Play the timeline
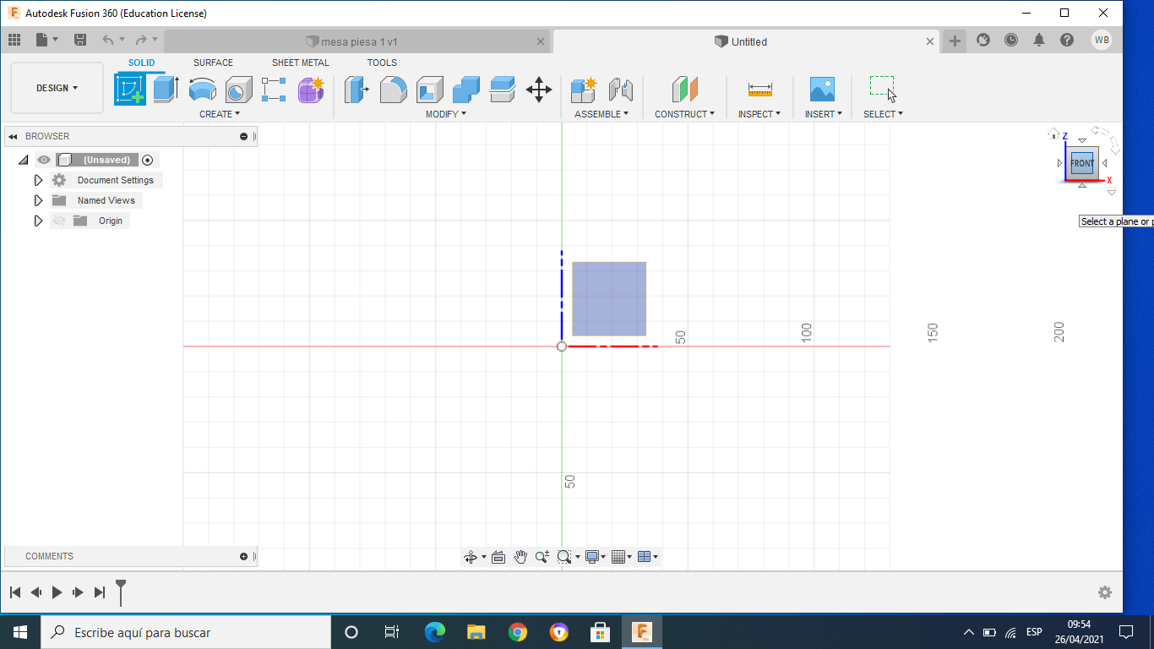This screenshot has width=1154, height=649. click(57, 592)
